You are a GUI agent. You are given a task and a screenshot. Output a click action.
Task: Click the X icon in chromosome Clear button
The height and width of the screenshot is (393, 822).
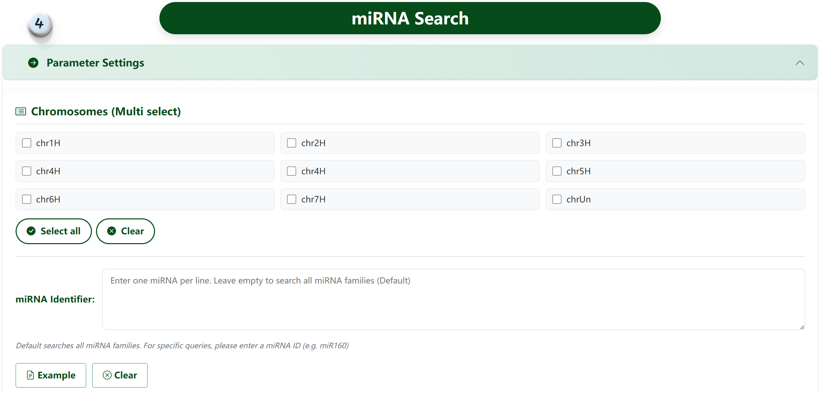pos(112,231)
